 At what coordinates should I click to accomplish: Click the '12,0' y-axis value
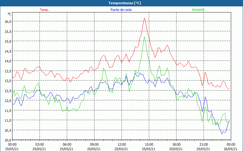pos(8,101)
